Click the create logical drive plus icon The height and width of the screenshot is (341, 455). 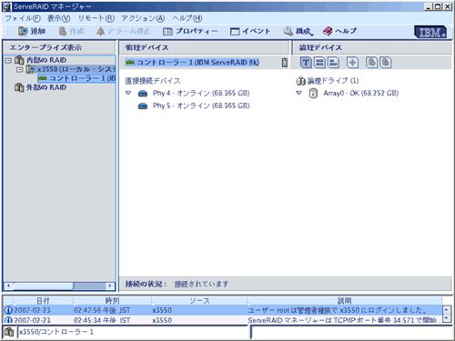pyautogui.click(x=352, y=63)
